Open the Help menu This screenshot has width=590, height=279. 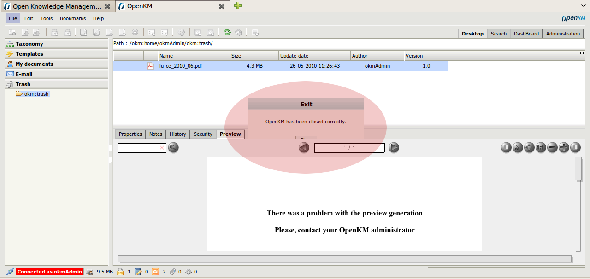click(99, 18)
